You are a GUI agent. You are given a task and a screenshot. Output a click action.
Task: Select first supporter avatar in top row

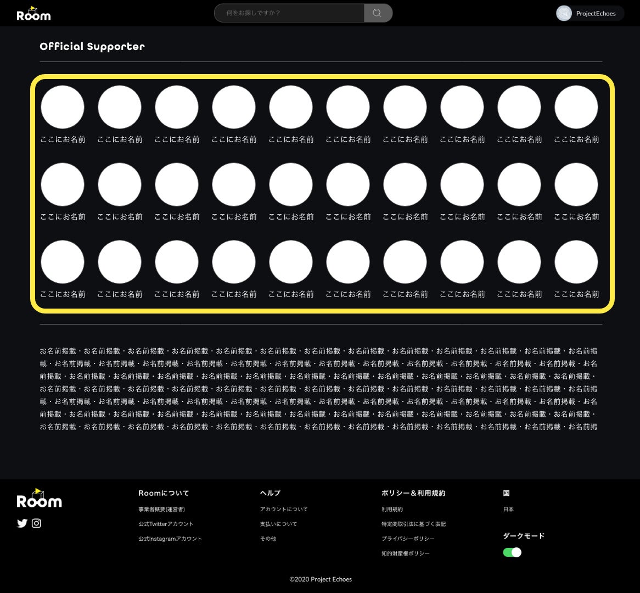pos(63,107)
